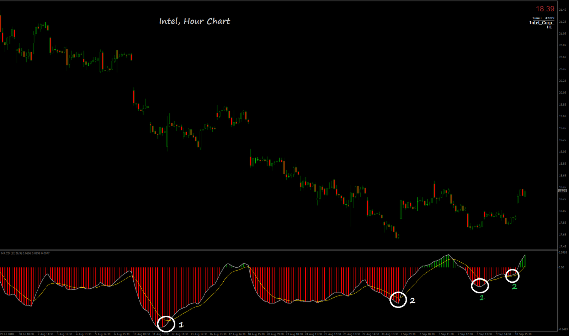Click the H1 timeframe label
The height and width of the screenshot is (336, 569).
tap(549, 27)
